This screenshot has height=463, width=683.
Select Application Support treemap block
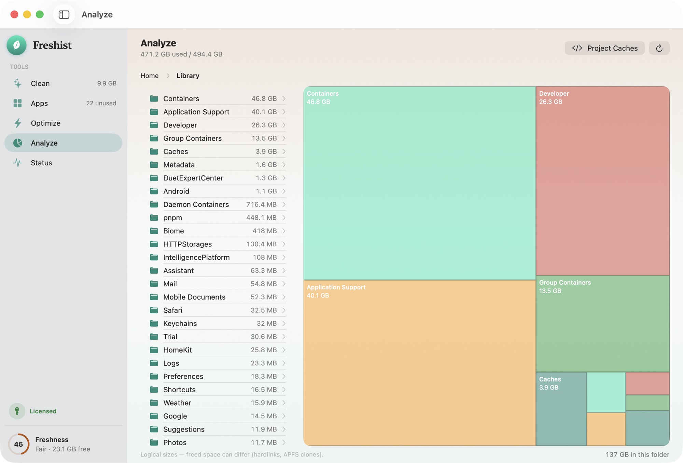[419, 363]
